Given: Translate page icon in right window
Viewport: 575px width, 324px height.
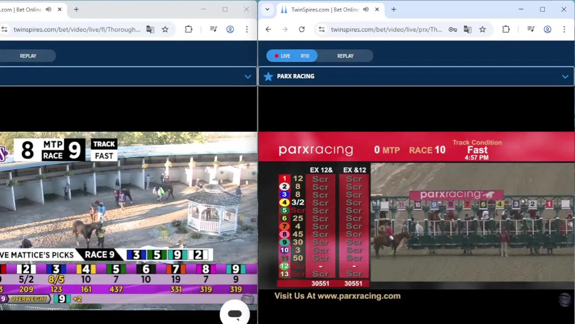Looking at the screenshot, I should tap(467, 29).
